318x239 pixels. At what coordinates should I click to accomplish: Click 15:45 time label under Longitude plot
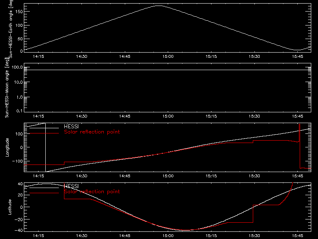coord(297,176)
